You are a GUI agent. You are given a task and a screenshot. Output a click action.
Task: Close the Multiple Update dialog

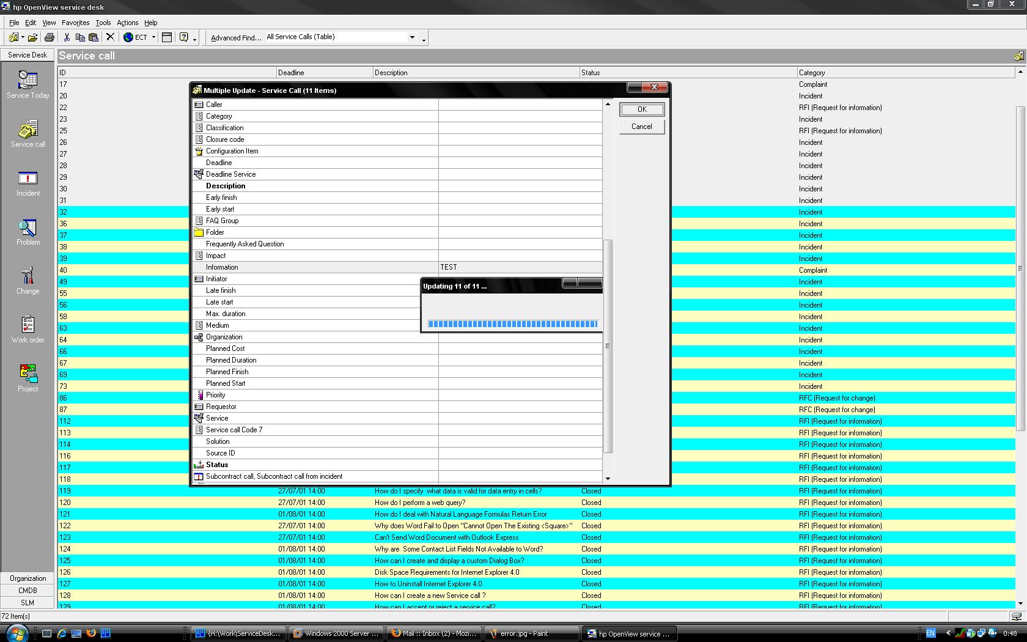coord(655,87)
